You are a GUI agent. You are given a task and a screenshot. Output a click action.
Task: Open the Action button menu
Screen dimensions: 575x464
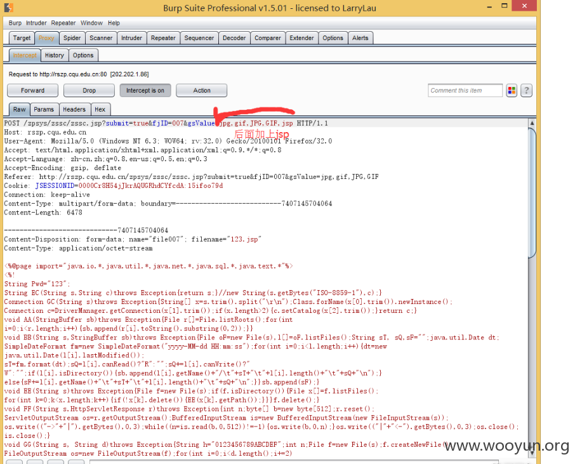coord(202,91)
